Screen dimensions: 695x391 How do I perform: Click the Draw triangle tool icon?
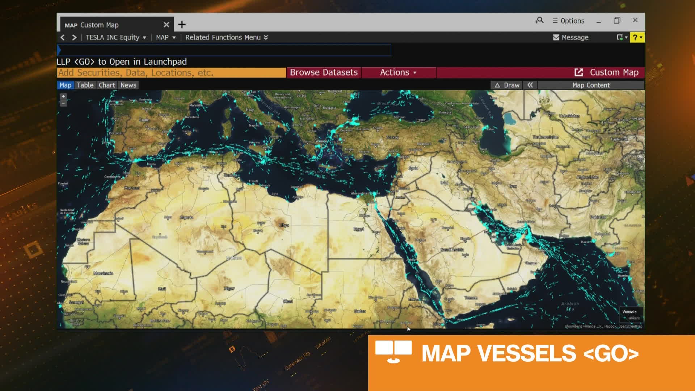pos(498,85)
